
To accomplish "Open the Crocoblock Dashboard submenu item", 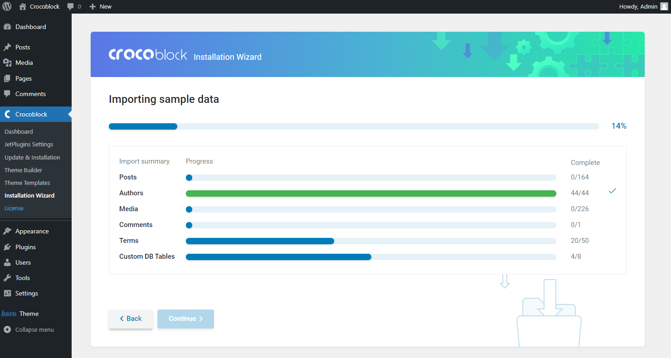I will 19,131.
